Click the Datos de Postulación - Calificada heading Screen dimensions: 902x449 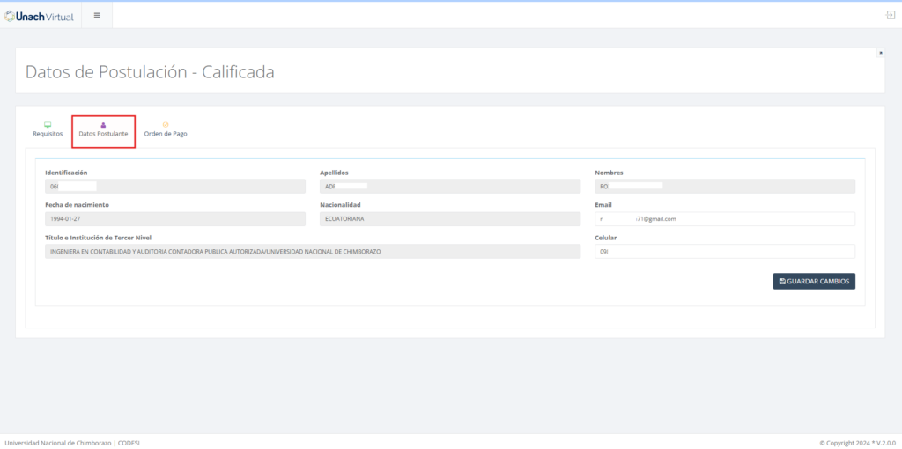click(150, 72)
